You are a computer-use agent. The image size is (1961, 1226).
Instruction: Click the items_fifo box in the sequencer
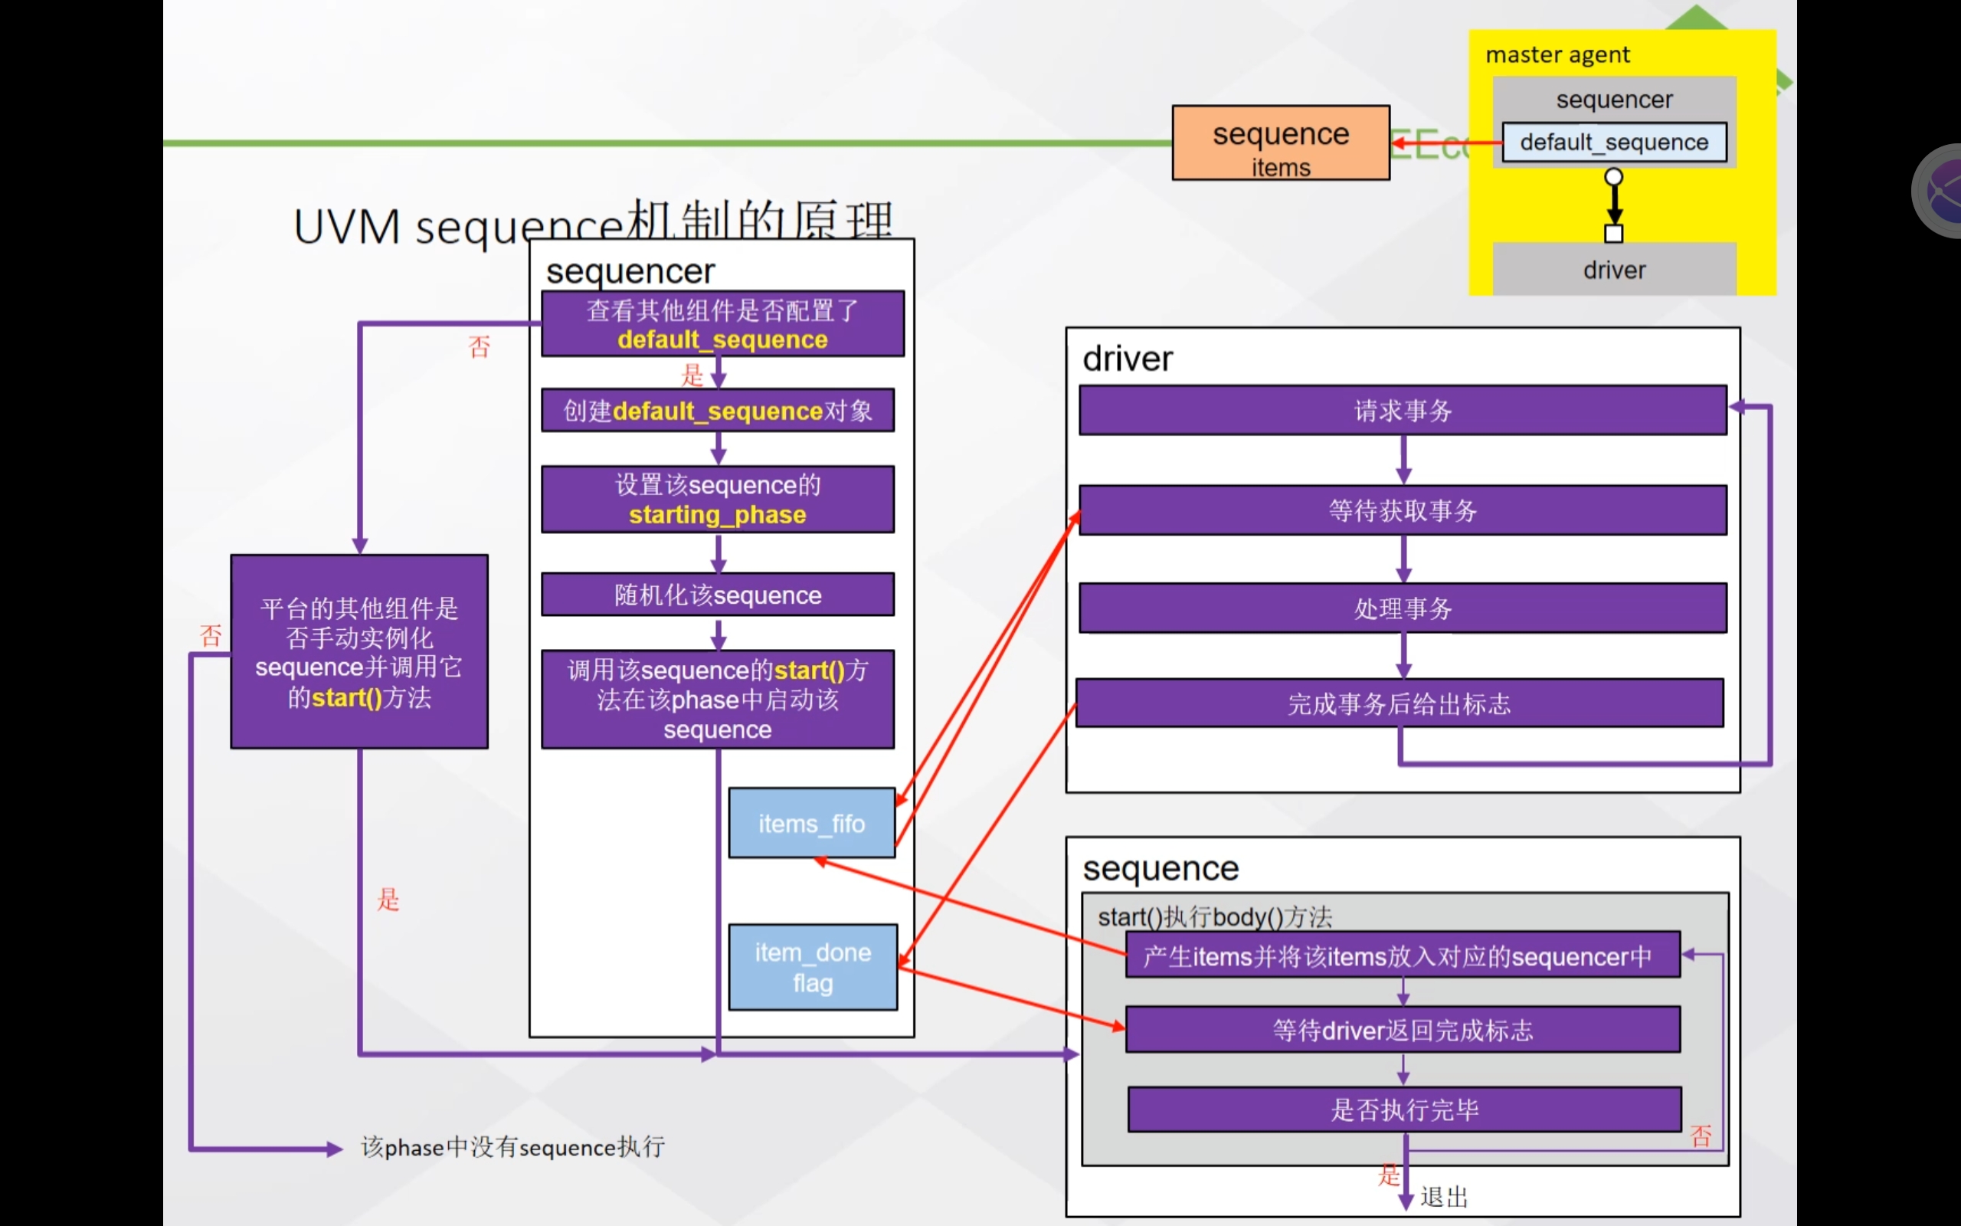[811, 822]
